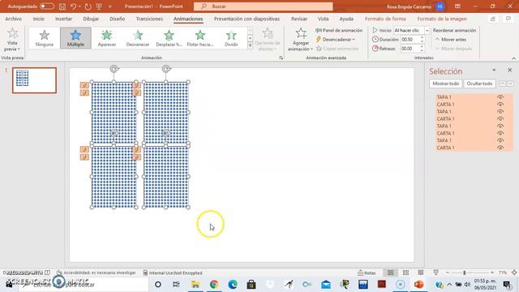This screenshot has height=292, width=519.
Task: Increase the Duración value with stepper
Action: pos(422,37)
